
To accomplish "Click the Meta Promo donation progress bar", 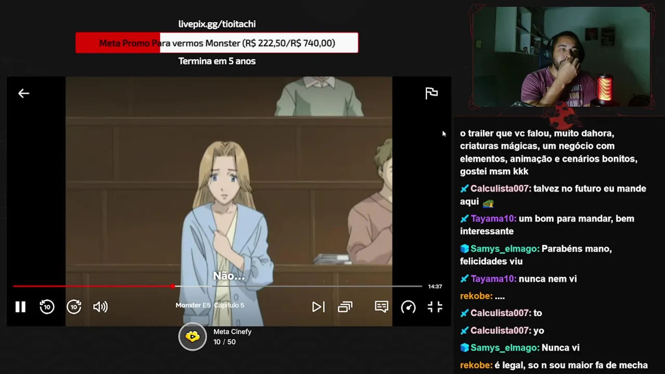I will click(x=217, y=43).
